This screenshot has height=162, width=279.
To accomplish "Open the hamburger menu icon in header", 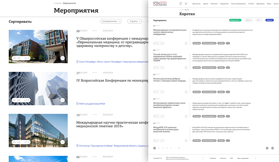I will tap(186, 4).
